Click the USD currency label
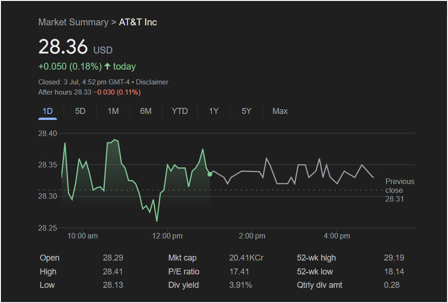 pyautogui.click(x=103, y=50)
